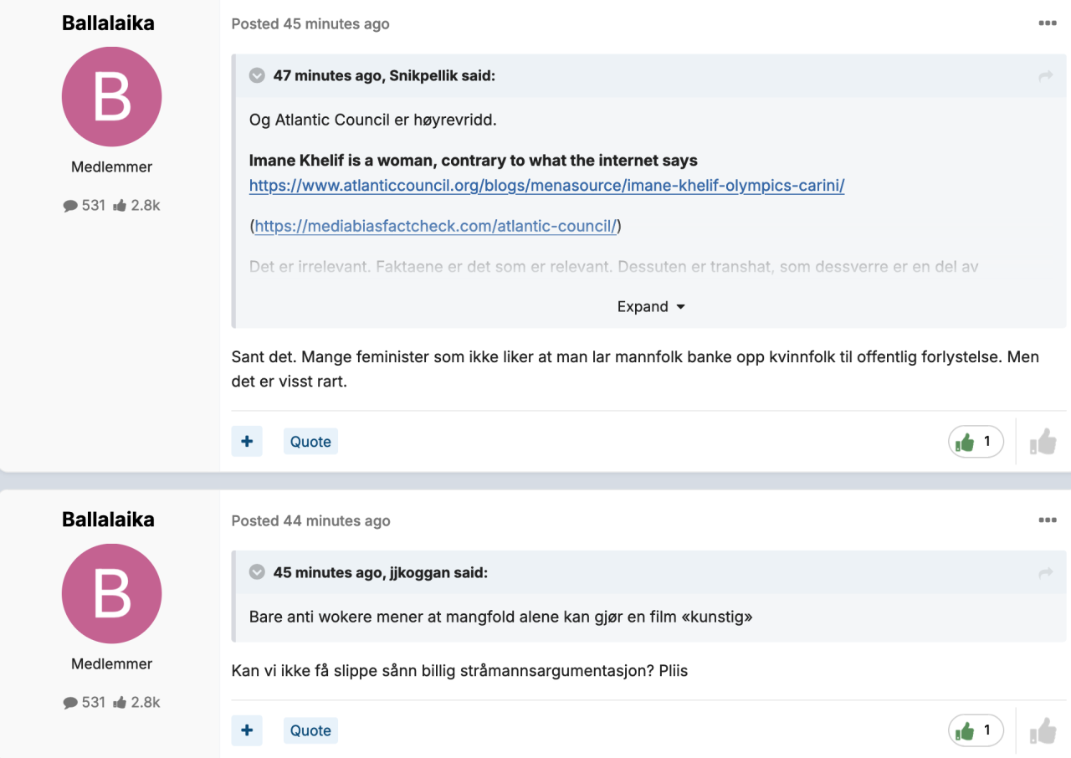This screenshot has height=758, width=1071.
Task: Click the share arrow on Snikpellik's quote
Action: [1044, 75]
